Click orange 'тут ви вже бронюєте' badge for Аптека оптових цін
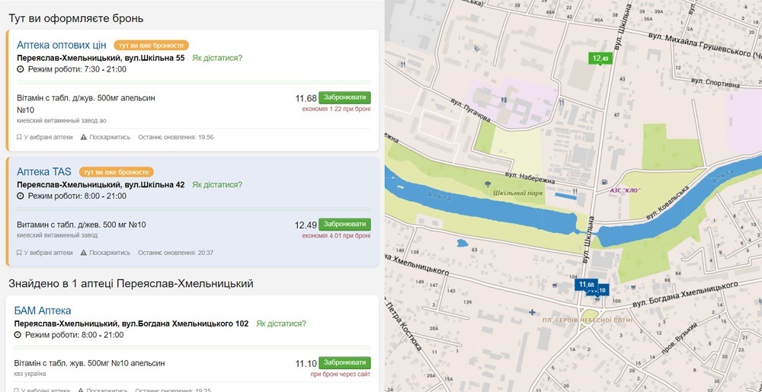762x392 pixels. click(x=151, y=45)
